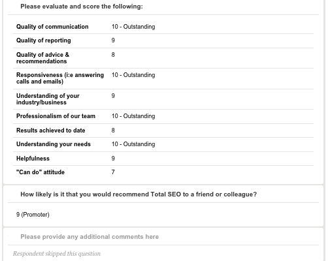
Task: Select Understanding of your industry/business label
Action: (48, 99)
